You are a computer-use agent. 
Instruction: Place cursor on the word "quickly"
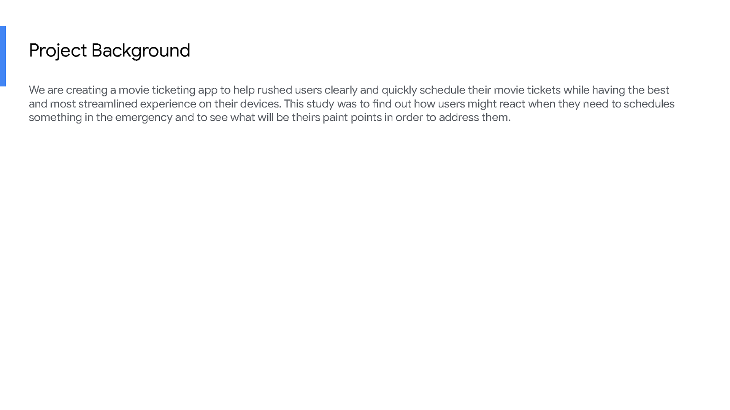click(399, 90)
